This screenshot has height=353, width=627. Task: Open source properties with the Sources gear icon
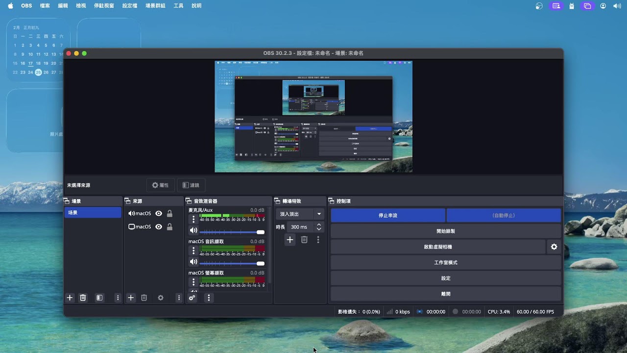coord(161,298)
